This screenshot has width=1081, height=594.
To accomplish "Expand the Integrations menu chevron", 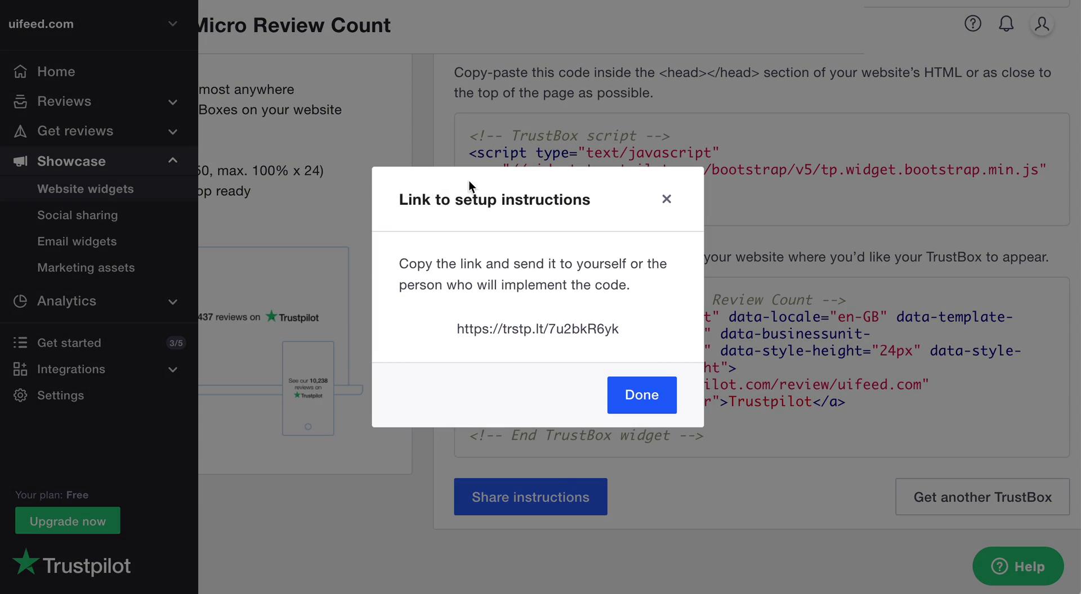I will click(x=173, y=370).
